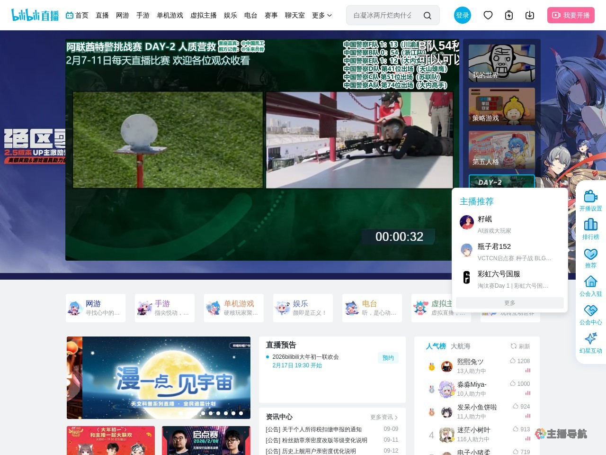This screenshot has width=606, height=455.
Task: Click the 推荐 heart icon in sidebar
Action: (x=590, y=256)
